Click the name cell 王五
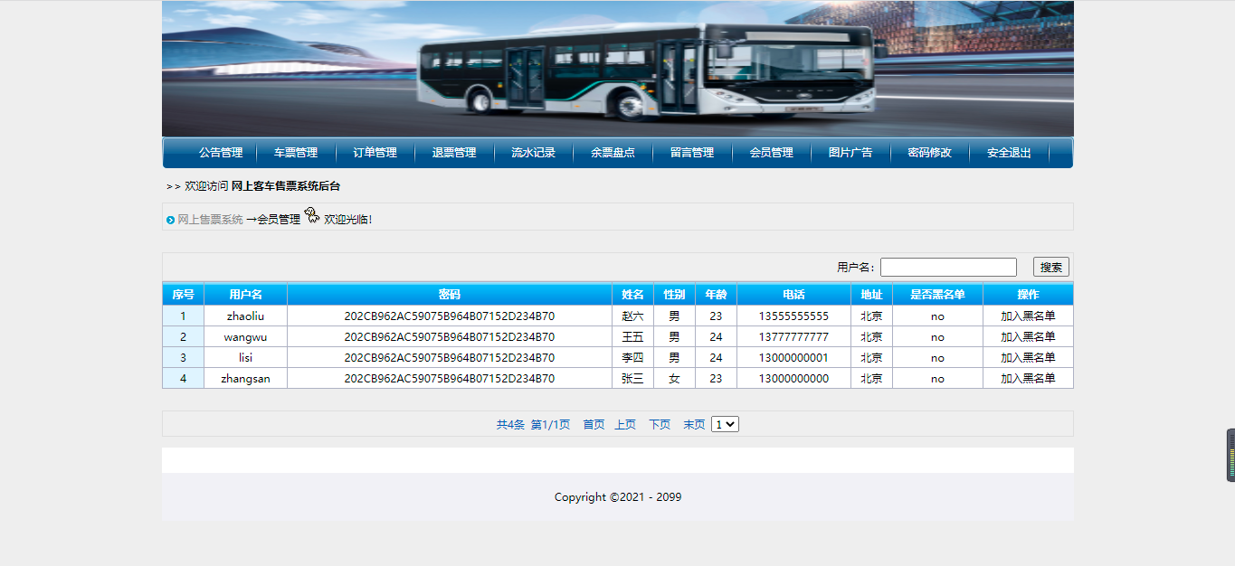The height and width of the screenshot is (566, 1235). coord(632,337)
